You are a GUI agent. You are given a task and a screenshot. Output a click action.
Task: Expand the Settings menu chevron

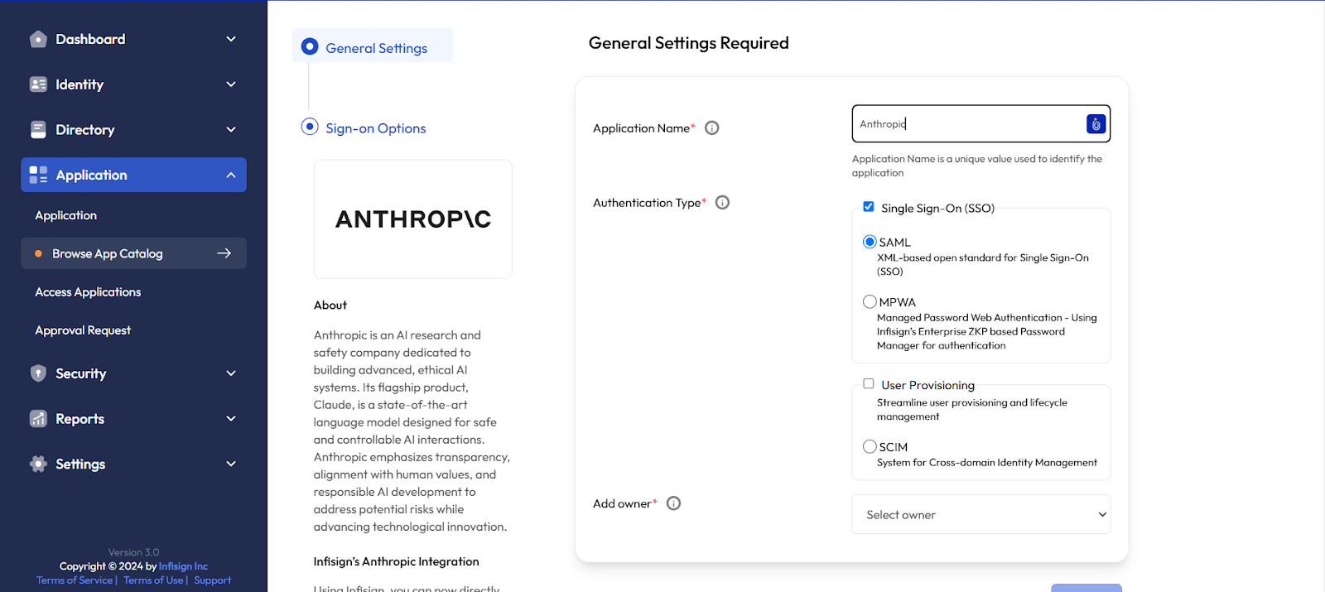click(x=231, y=464)
